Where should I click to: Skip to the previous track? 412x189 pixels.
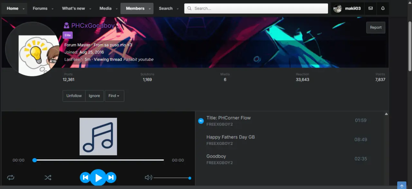(x=85, y=177)
